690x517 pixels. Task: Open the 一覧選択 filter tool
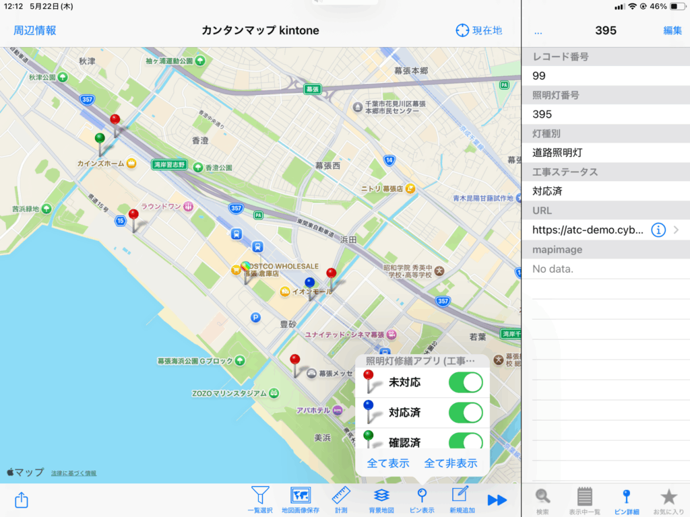coord(260,500)
